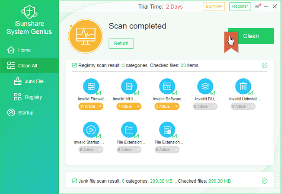Collapse the Registry scan result section
Viewport: 281px width, 194px height.
[265, 65]
